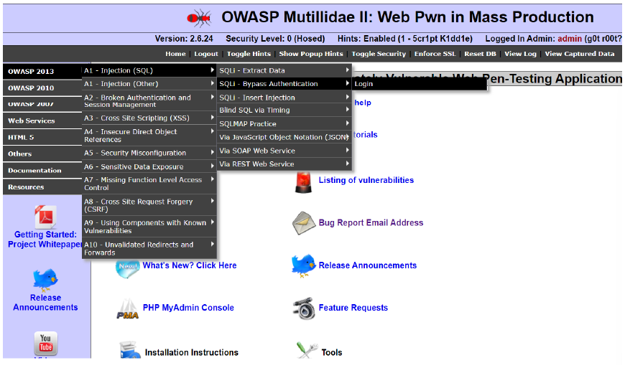
Task: Click Logout in top navigation
Action: coord(206,54)
